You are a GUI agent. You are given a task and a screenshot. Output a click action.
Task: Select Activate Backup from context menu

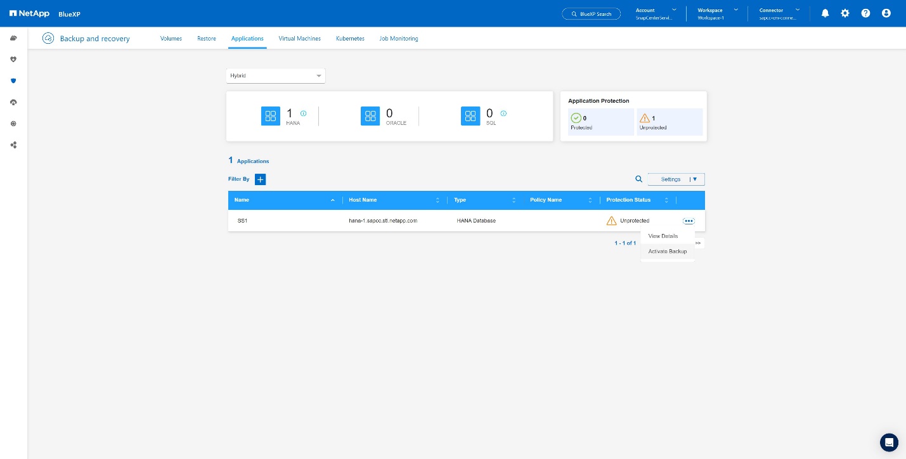[667, 252]
